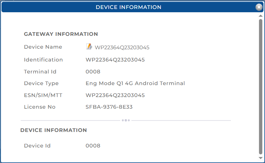Click the Device Type label
The width and height of the screenshot is (265, 163).
coord(41,83)
